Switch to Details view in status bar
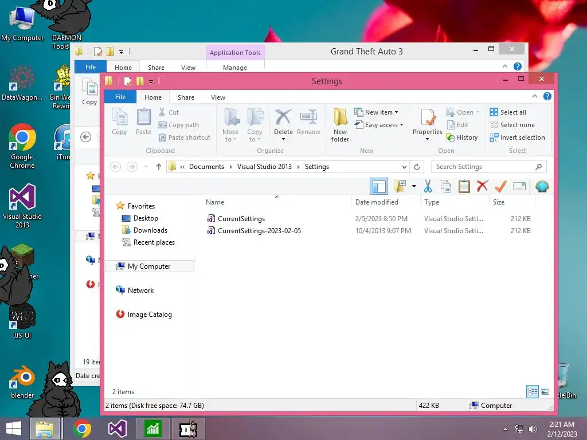The width and height of the screenshot is (587, 440). point(533,392)
